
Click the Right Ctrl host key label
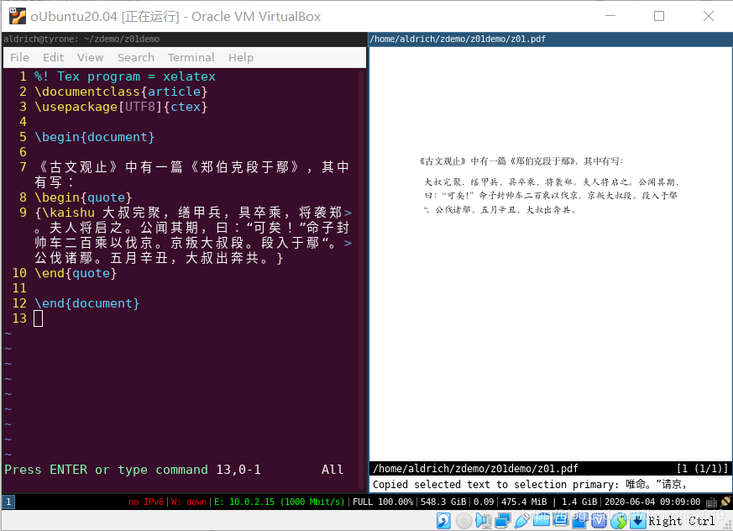(x=682, y=521)
